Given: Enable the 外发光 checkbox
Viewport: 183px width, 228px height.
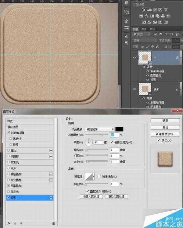Looking at the screenshot, I should [x=9, y=192].
